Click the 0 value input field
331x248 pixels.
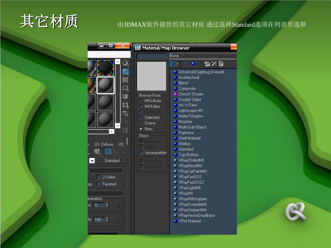click(x=99, y=205)
